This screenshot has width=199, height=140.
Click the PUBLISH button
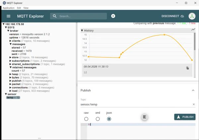point(185,117)
